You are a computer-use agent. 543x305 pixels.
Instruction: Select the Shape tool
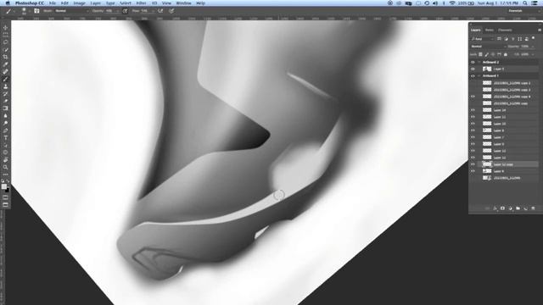click(5, 152)
